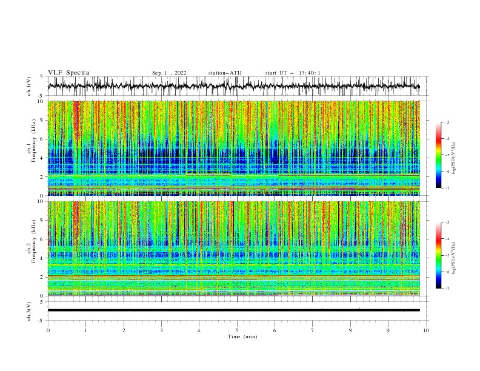Image resolution: width=480 pixels, height=371 pixels.
Task: Click the 'ch.3(V)' axis label
Action: point(29,311)
